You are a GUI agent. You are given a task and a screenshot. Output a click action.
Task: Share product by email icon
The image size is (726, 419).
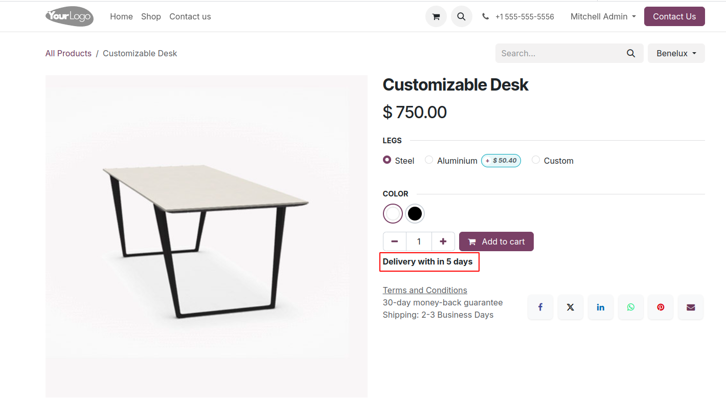click(x=691, y=307)
